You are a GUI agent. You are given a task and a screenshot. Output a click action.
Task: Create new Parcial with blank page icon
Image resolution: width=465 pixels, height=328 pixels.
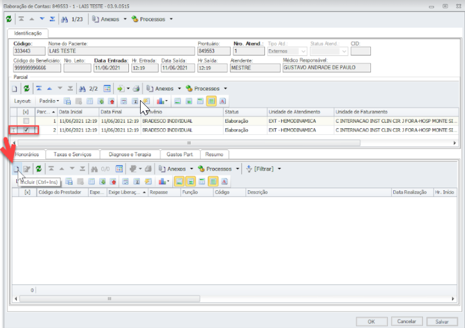15,88
